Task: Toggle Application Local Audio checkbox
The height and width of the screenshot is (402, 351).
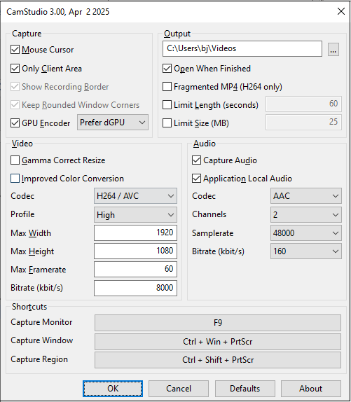Action: coord(197,179)
